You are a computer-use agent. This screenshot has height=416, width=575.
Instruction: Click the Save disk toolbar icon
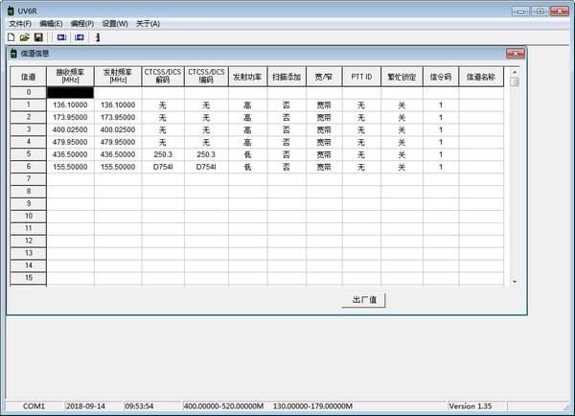[x=38, y=37]
